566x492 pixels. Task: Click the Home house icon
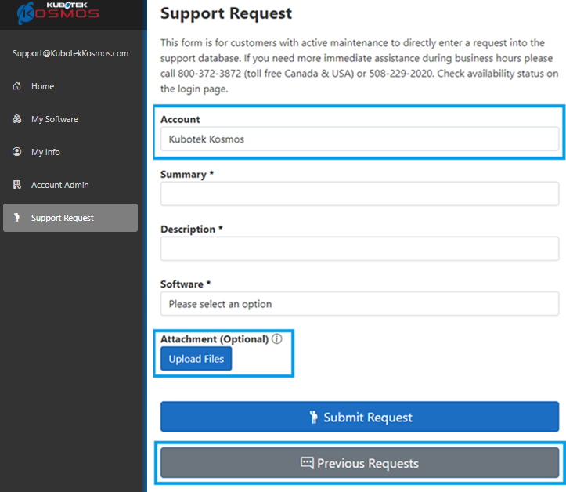coord(17,86)
